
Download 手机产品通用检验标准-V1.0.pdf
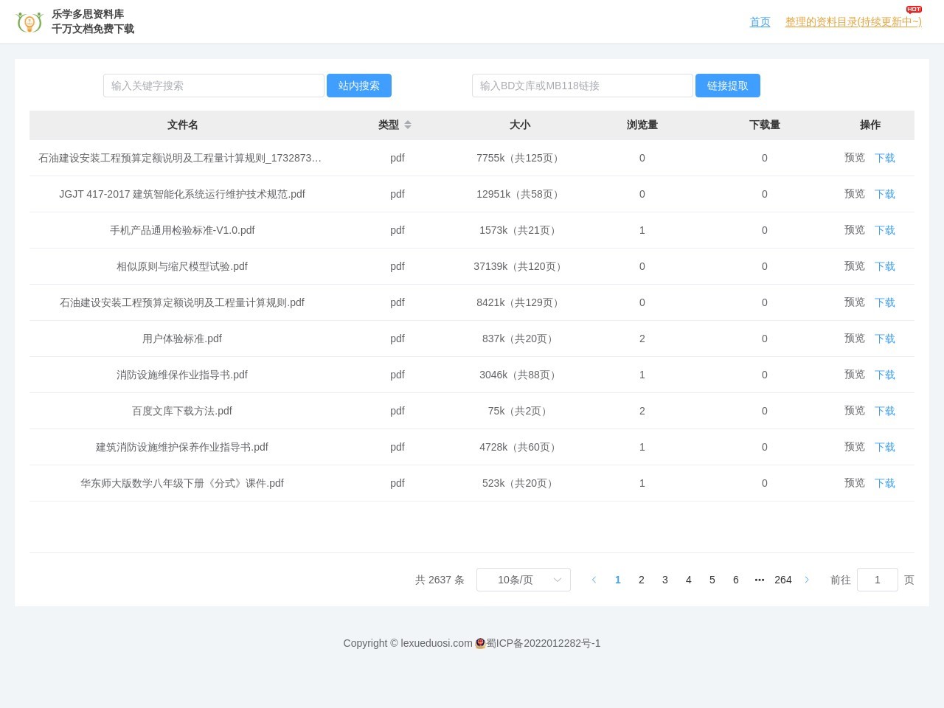tap(884, 230)
